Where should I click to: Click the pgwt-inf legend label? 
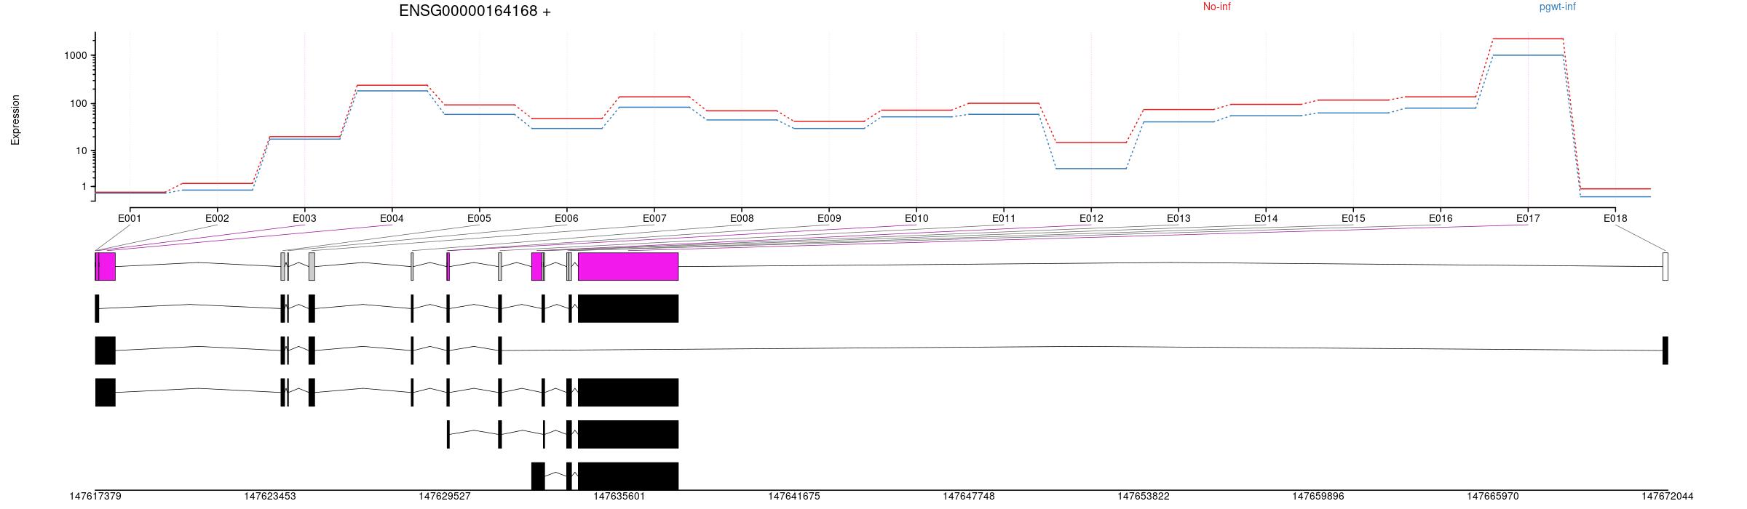[1558, 7]
